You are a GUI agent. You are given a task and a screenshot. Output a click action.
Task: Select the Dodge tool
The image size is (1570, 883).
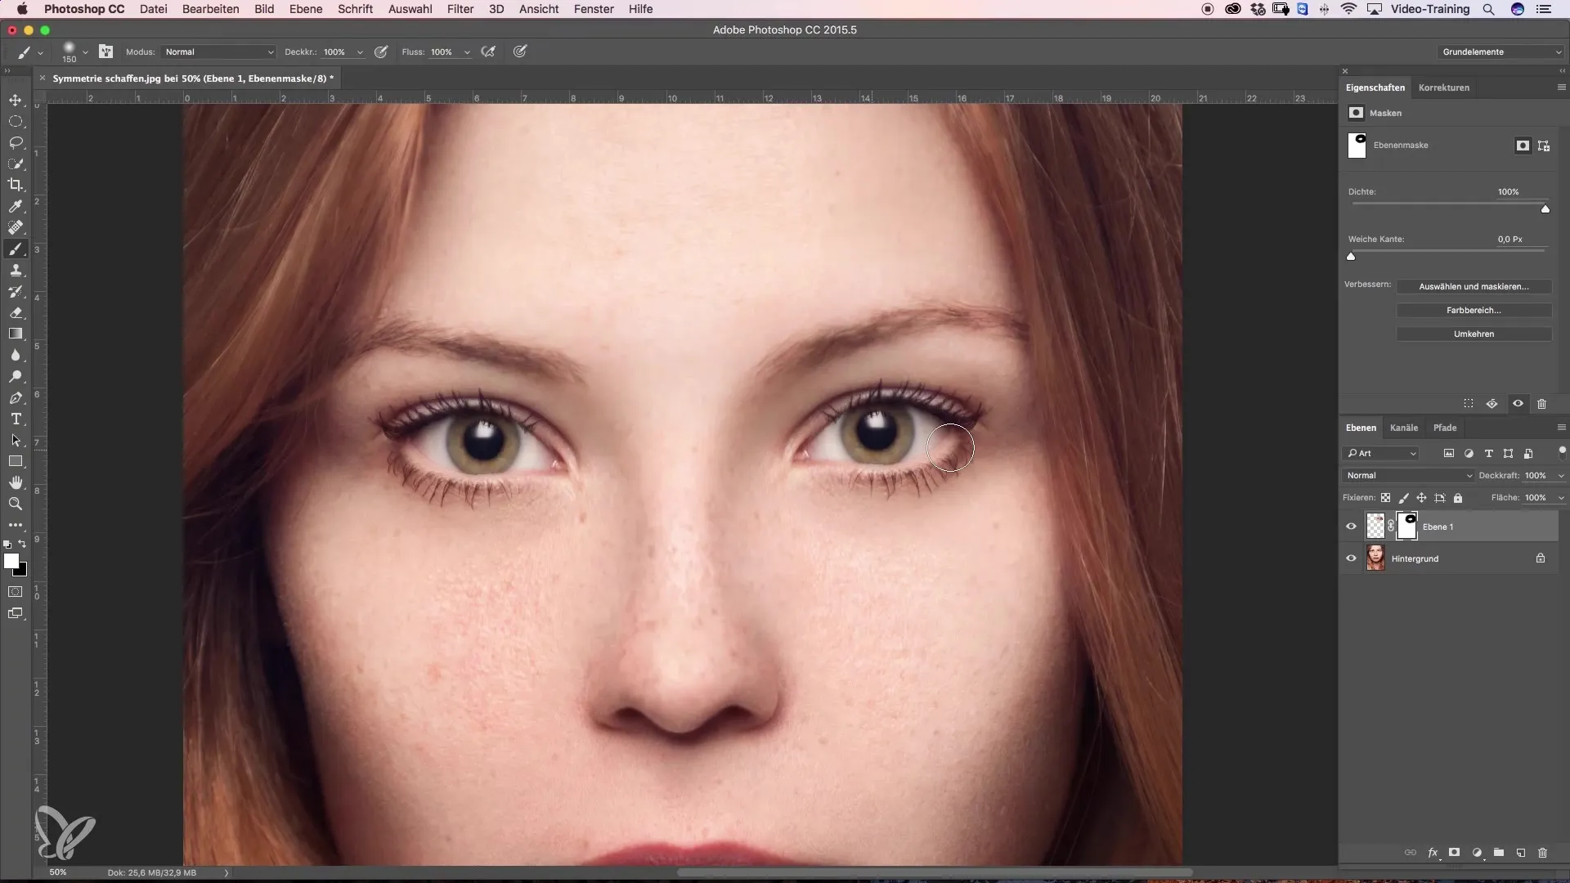[x=16, y=376]
